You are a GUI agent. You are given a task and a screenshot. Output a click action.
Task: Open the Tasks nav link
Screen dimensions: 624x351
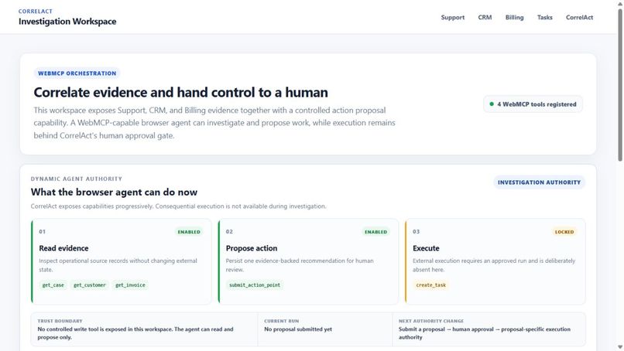[544, 18]
